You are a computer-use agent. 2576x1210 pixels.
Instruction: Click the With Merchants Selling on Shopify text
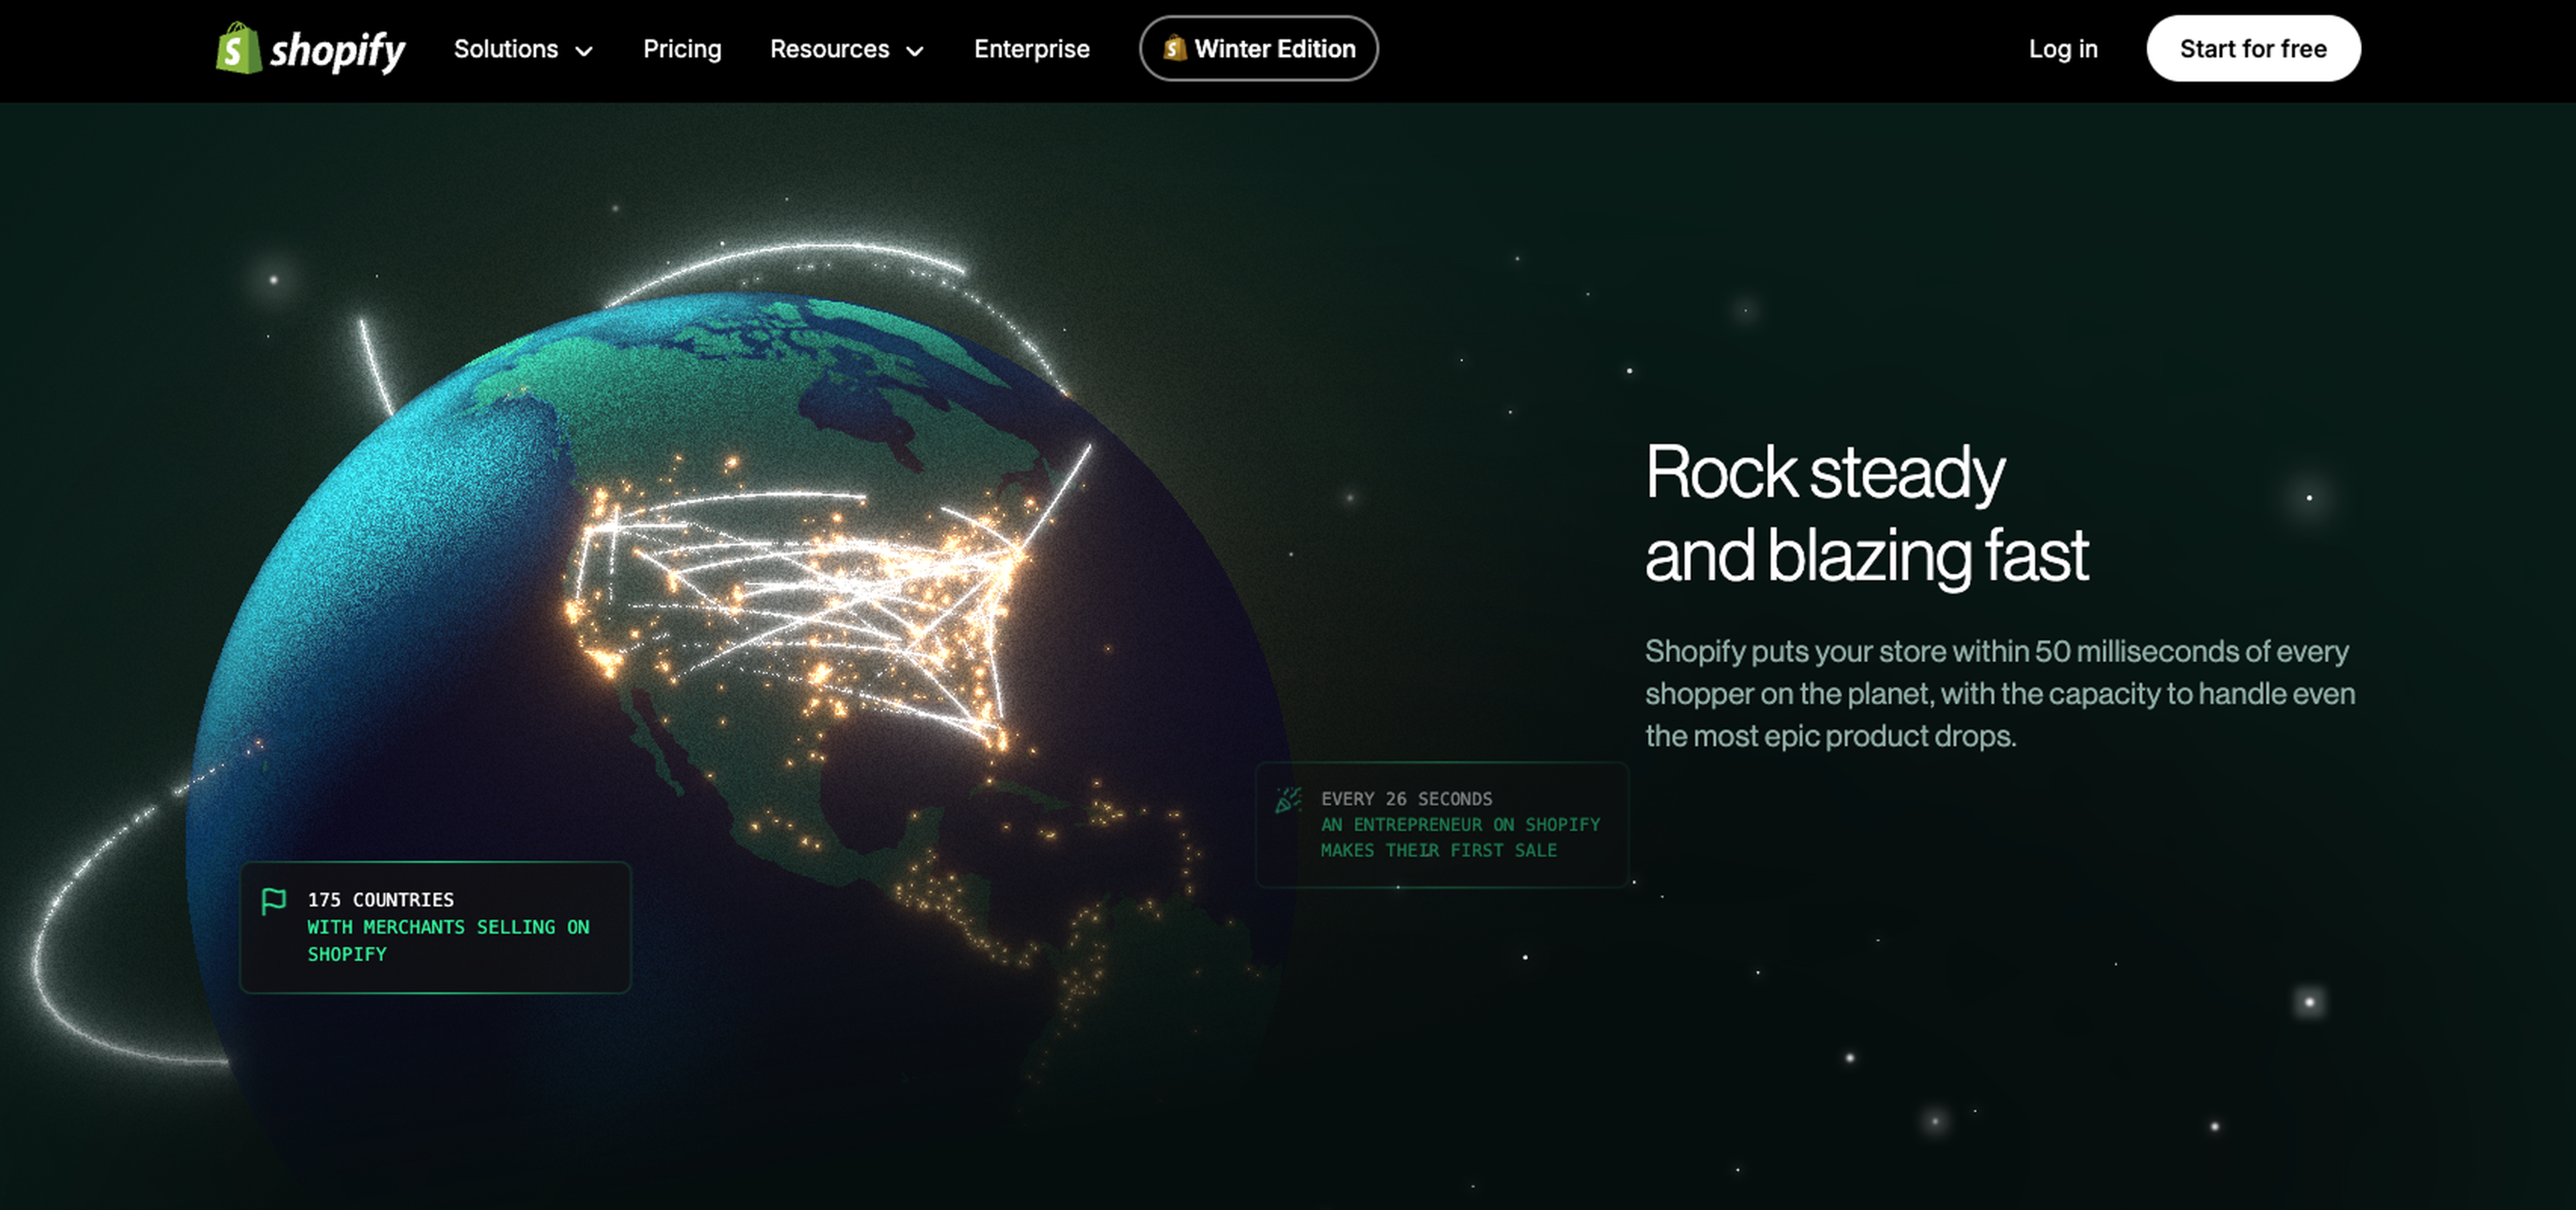coord(447,927)
